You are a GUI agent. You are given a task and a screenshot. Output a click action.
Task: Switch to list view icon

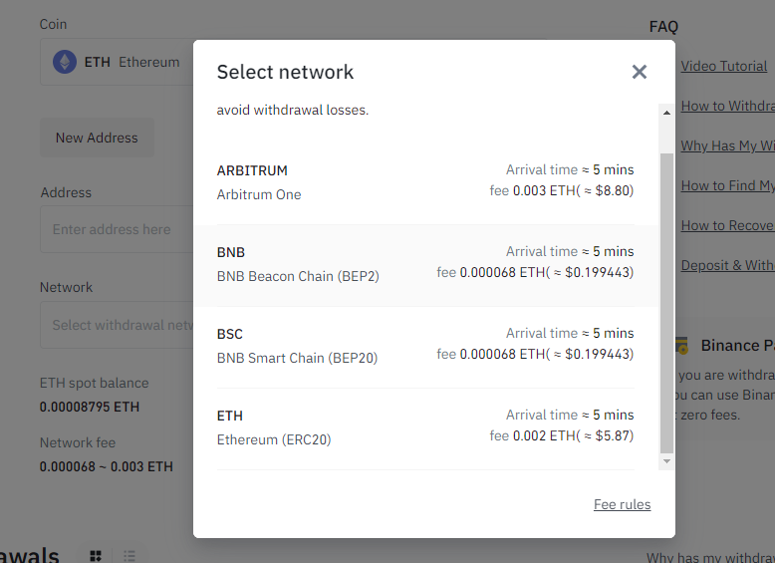tap(129, 556)
